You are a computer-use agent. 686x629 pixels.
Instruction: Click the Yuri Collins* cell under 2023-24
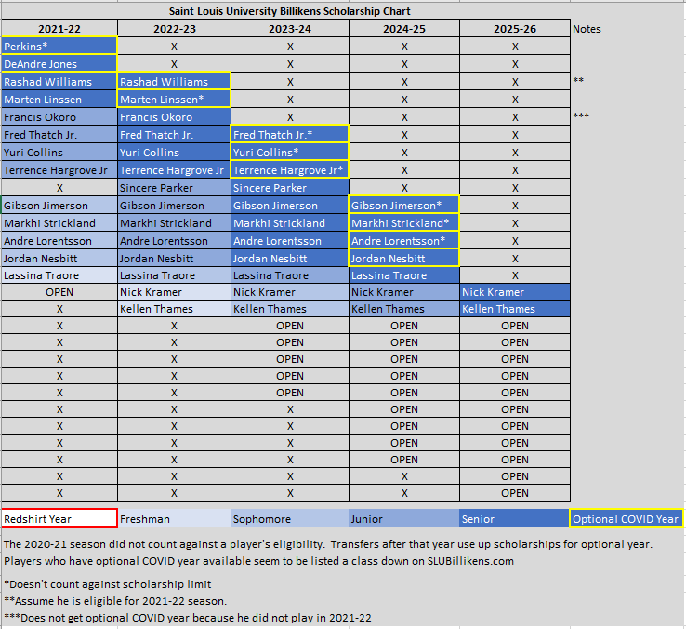pyautogui.click(x=289, y=153)
